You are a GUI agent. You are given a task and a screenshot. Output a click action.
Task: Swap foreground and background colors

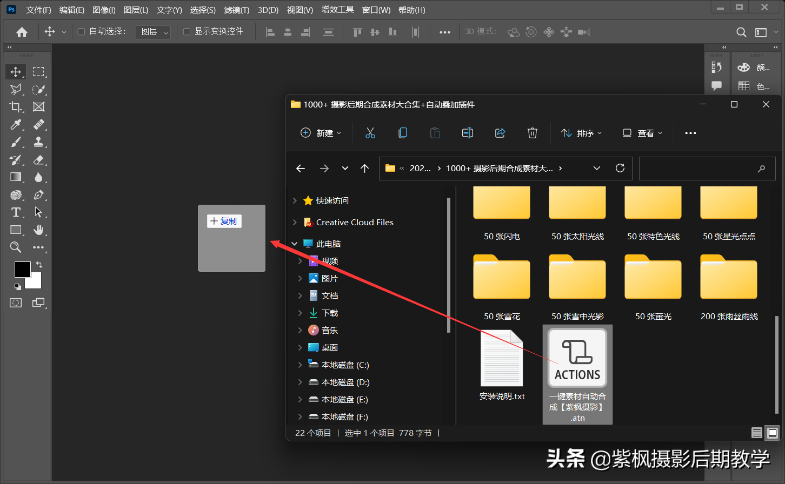[x=39, y=265]
